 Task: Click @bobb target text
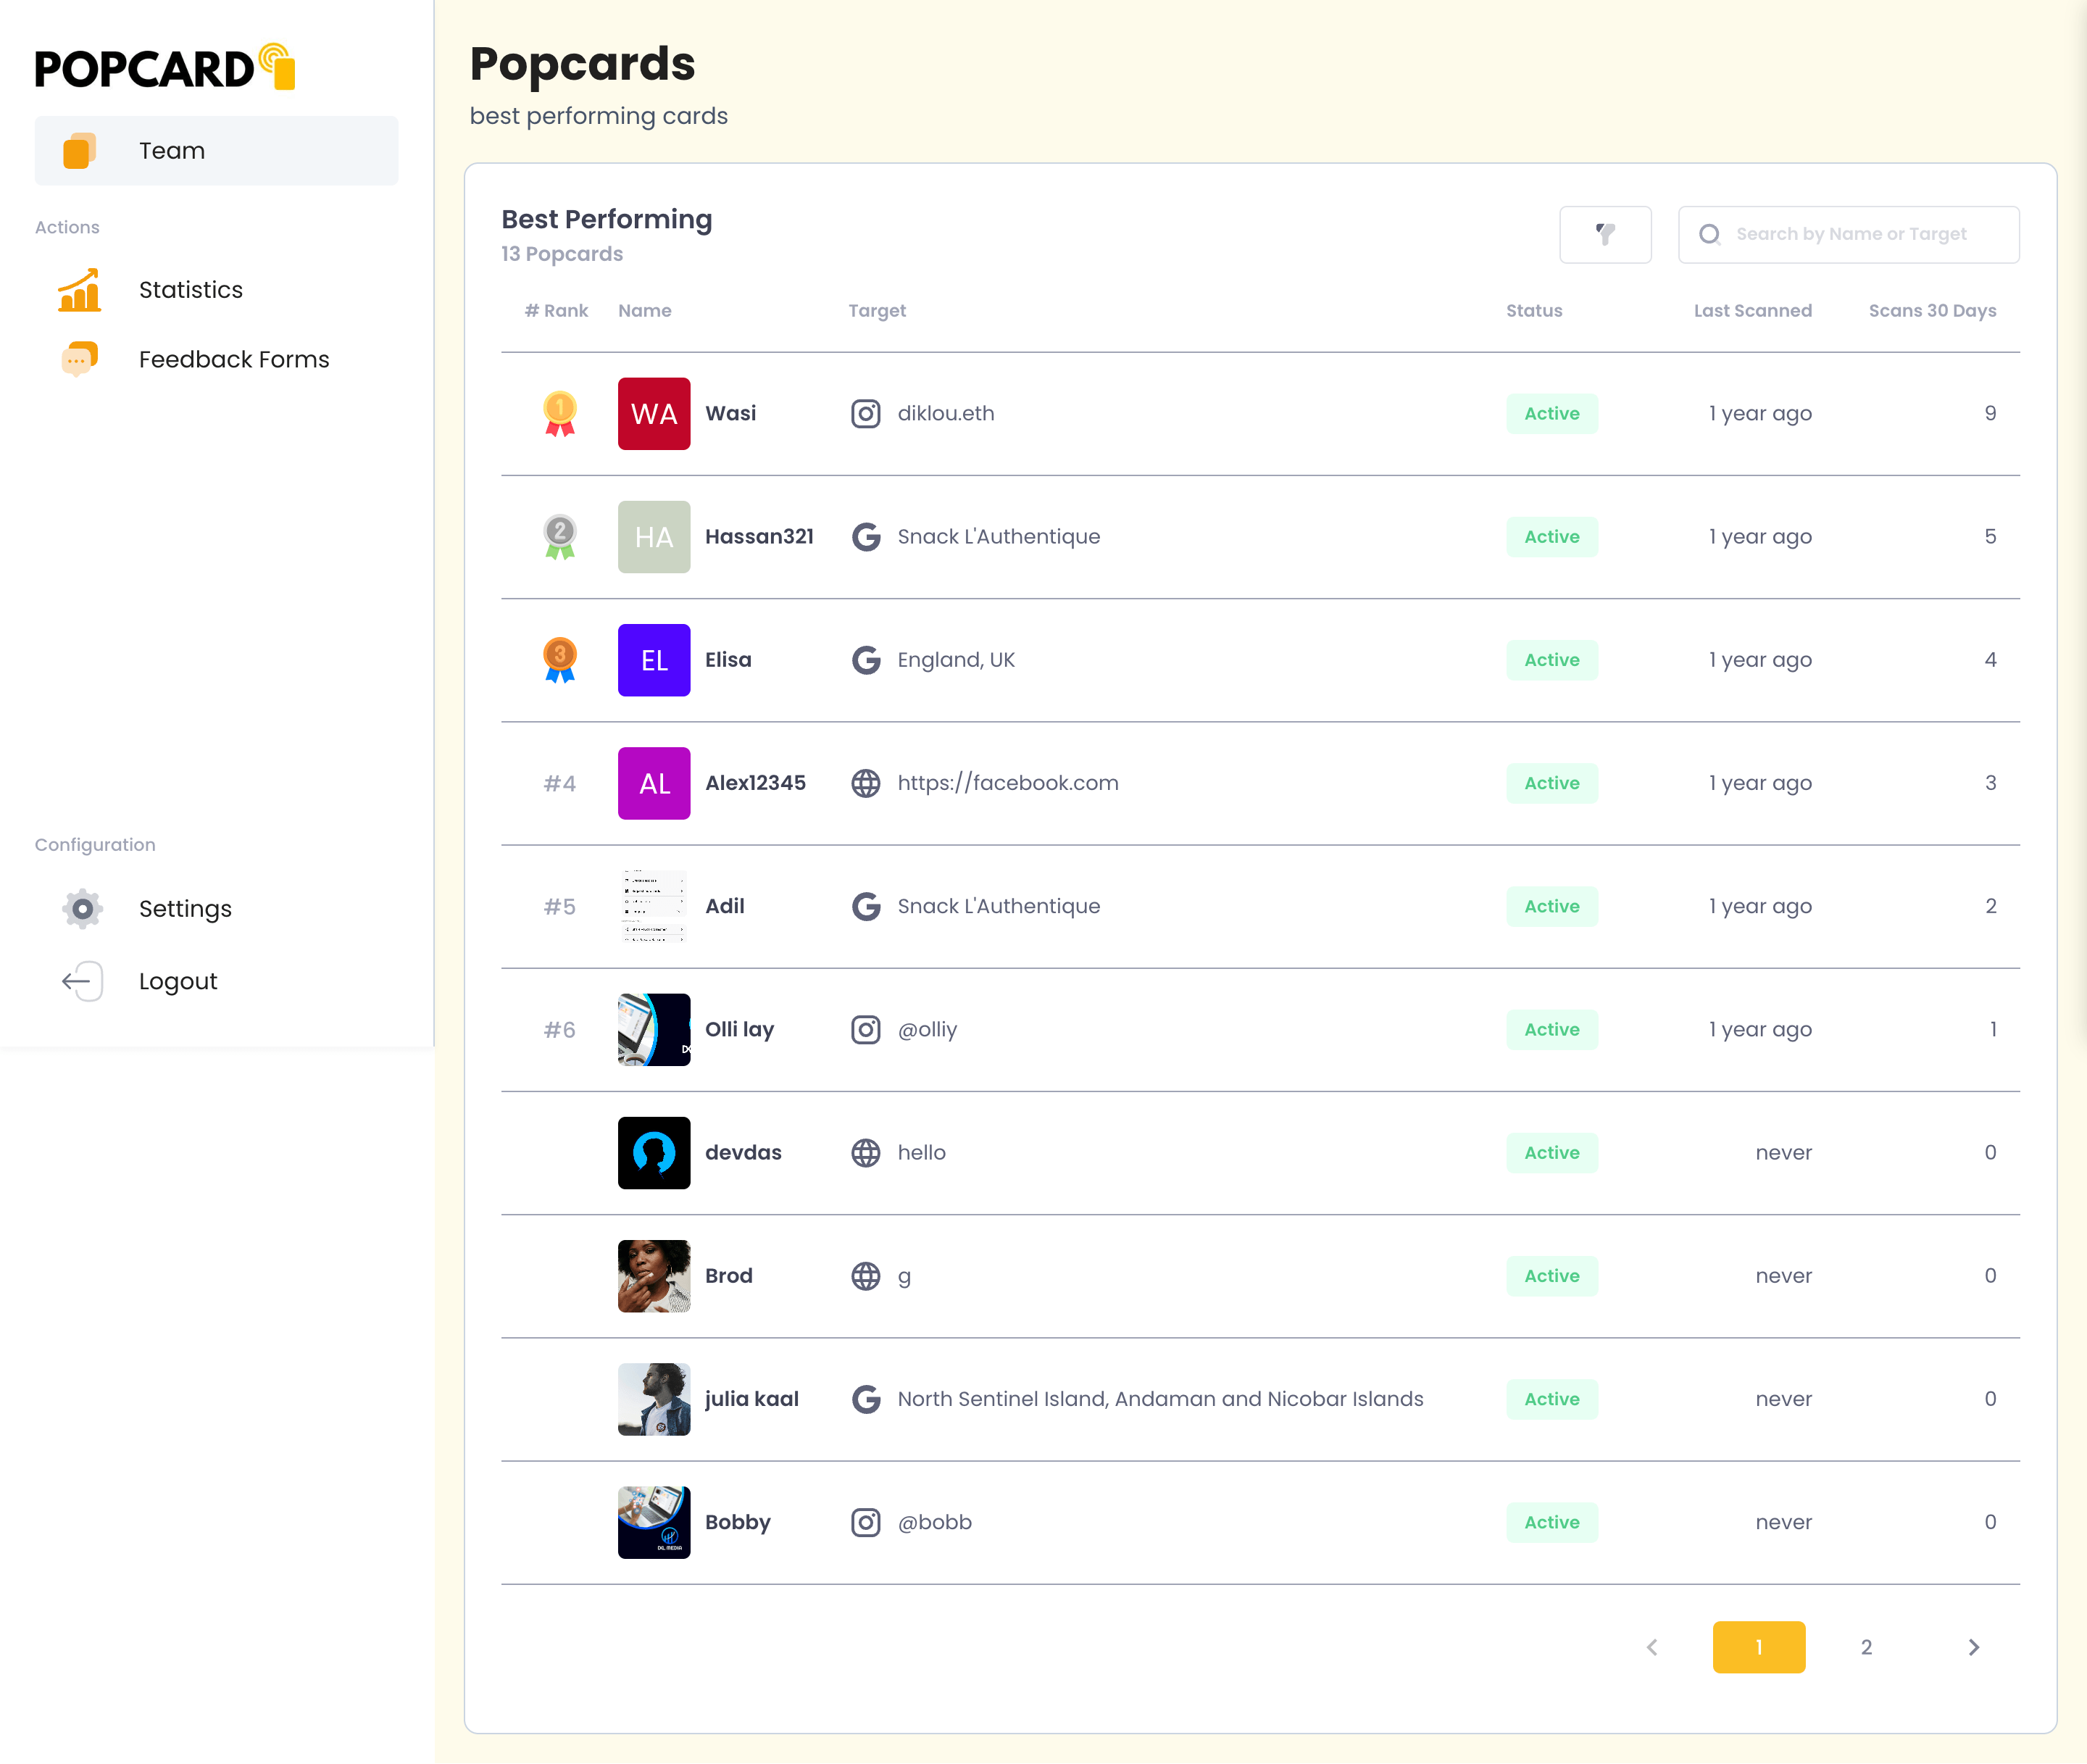point(934,1522)
